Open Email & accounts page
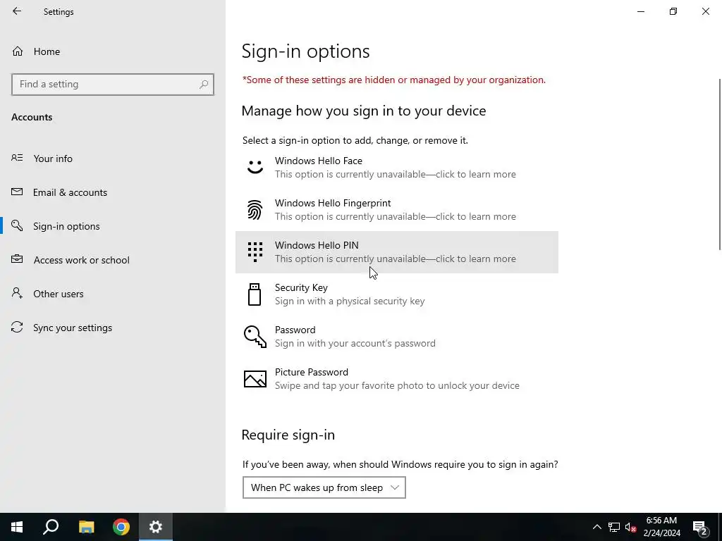This screenshot has height=541, width=722. tap(113, 192)
